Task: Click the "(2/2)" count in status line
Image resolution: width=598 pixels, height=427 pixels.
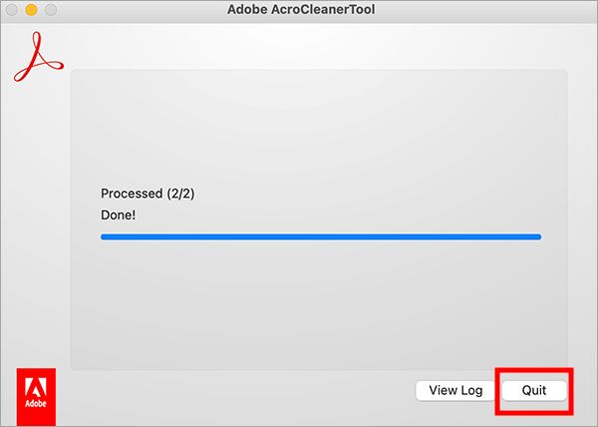Action: pos(178,194)
